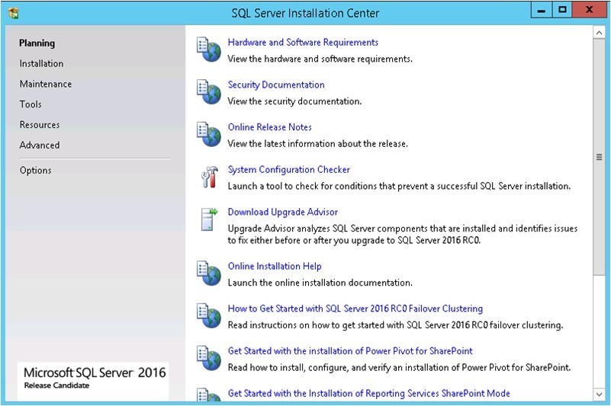Click the Download Upgrade Advisor server icon
The image size is (611, 406).
(209, 219)
